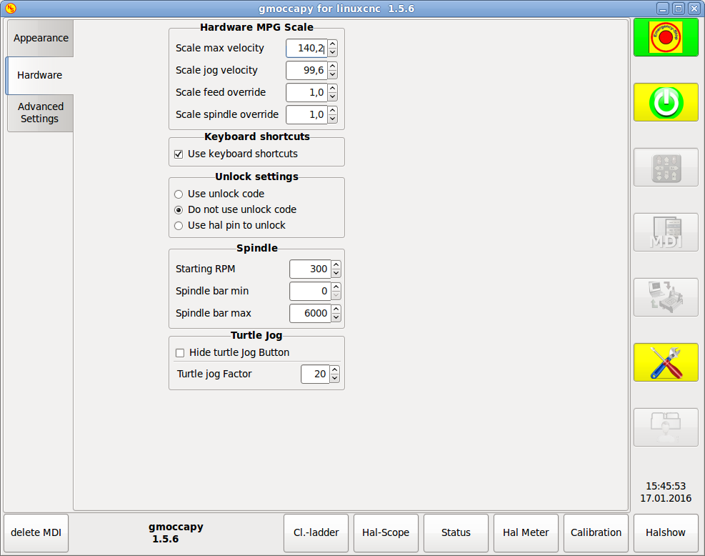The width and height of the screenshot is (705, 556).
Task: Click the Spindle bar min field
Action: 310,291
